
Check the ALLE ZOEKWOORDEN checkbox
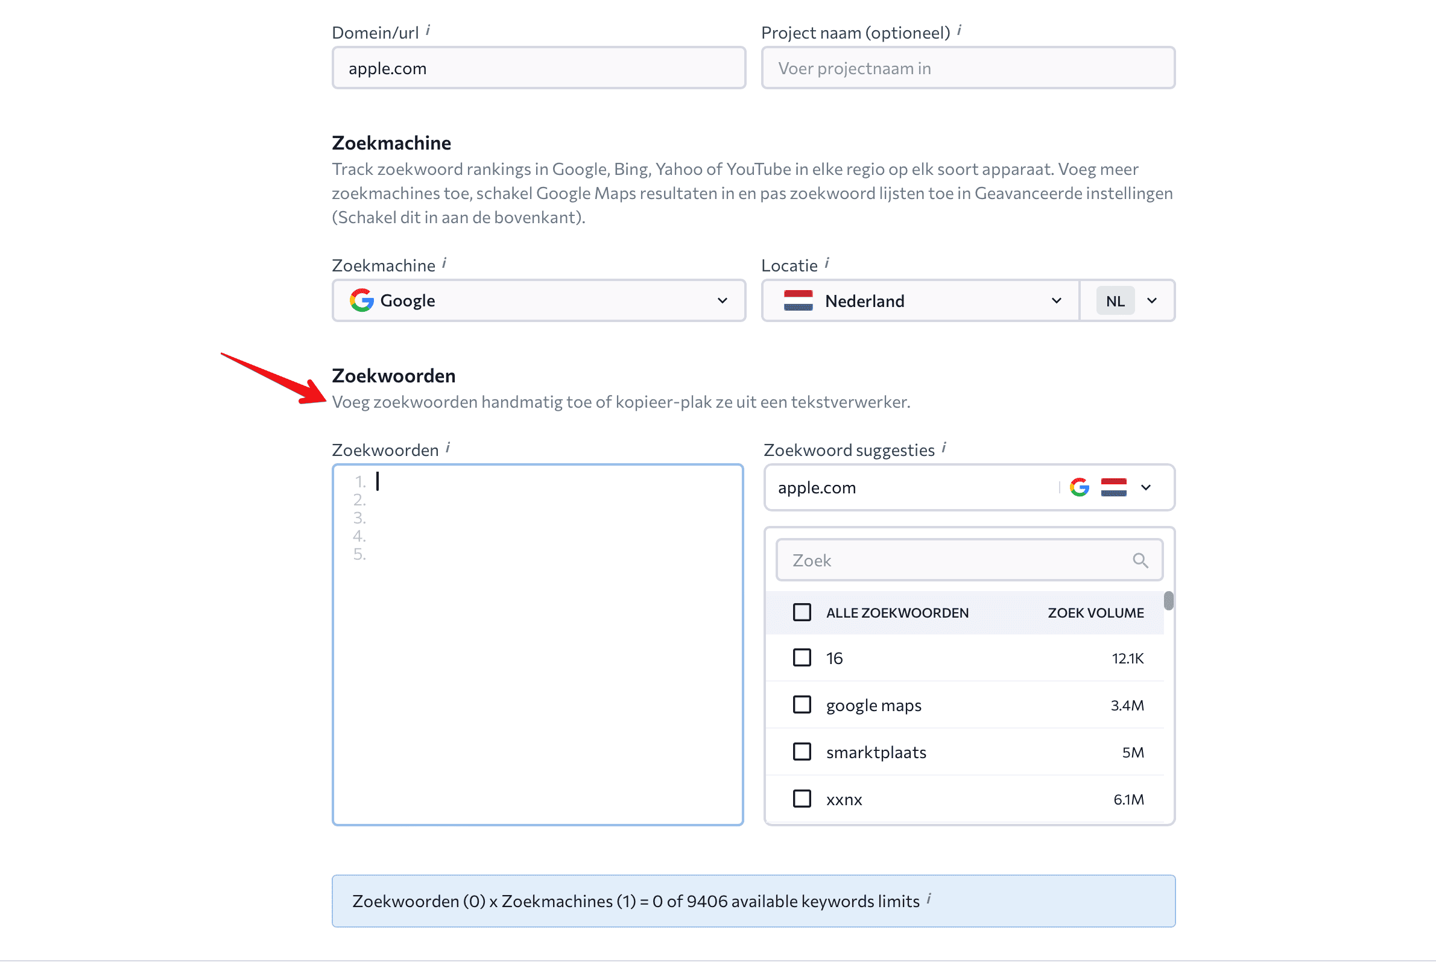click(802, 612)
